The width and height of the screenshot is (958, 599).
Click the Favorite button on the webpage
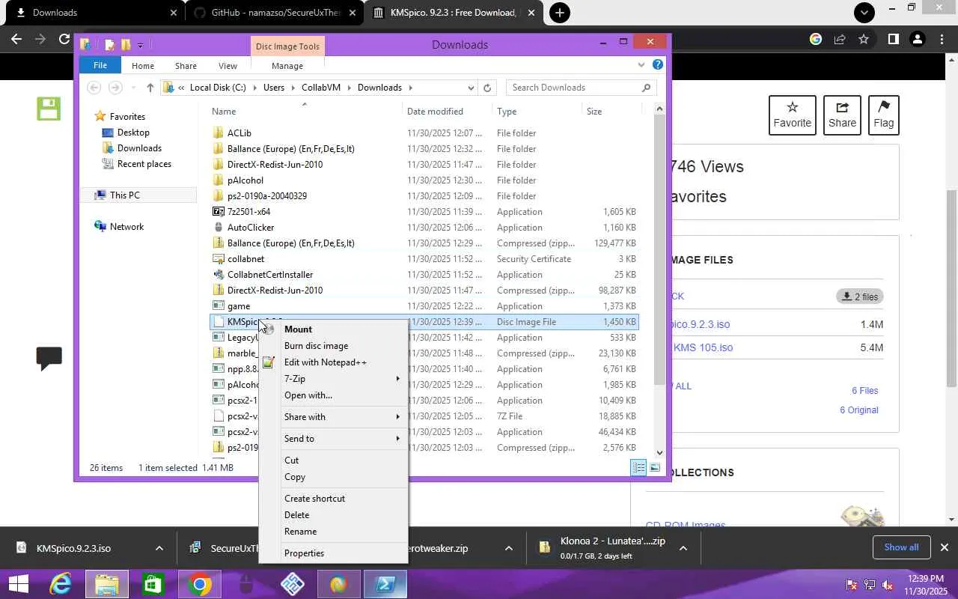[x=793, y=115]
